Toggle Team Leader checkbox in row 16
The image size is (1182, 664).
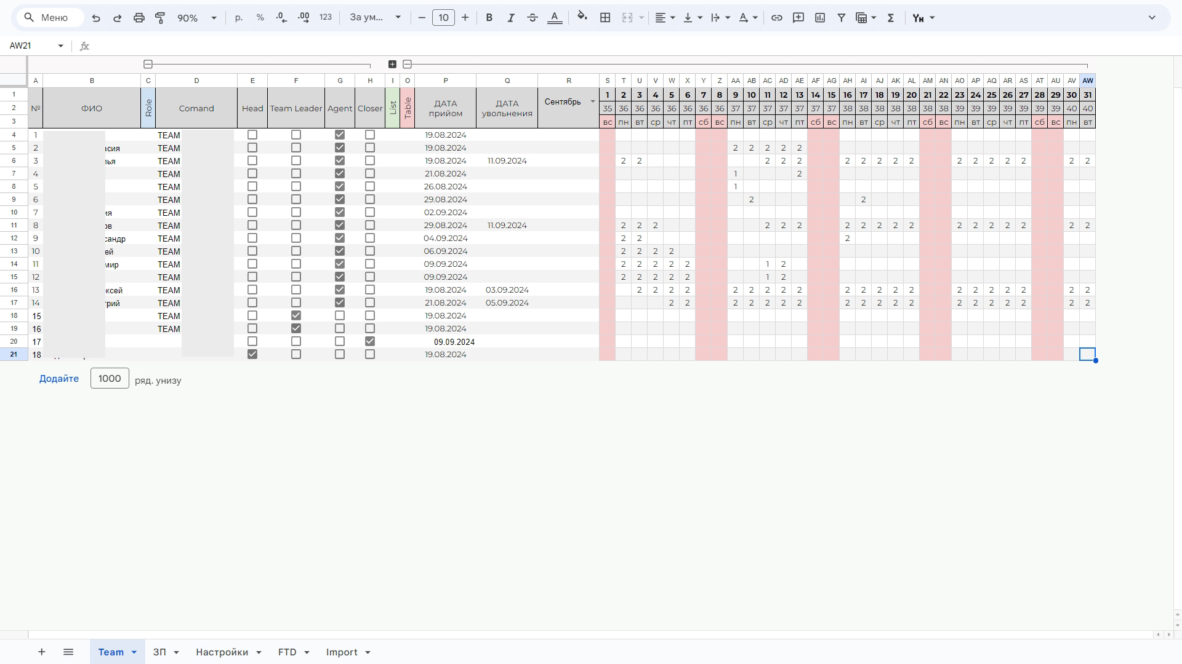296,328
